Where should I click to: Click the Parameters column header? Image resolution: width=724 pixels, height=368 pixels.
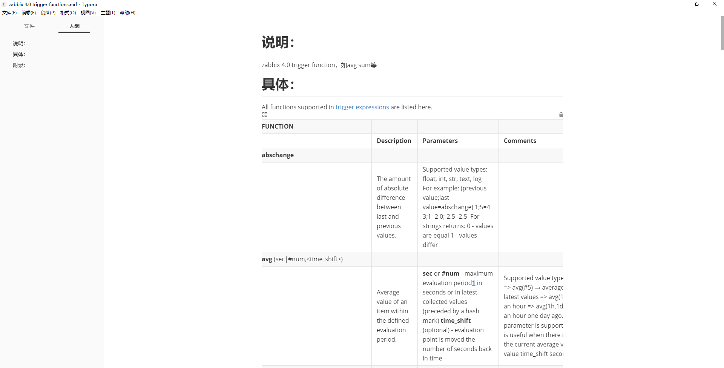tap(458, 141)
